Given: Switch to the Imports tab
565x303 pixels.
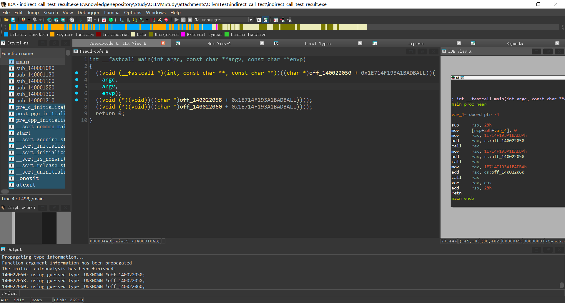Looking at the screenshot, I should tap(416, 44).
